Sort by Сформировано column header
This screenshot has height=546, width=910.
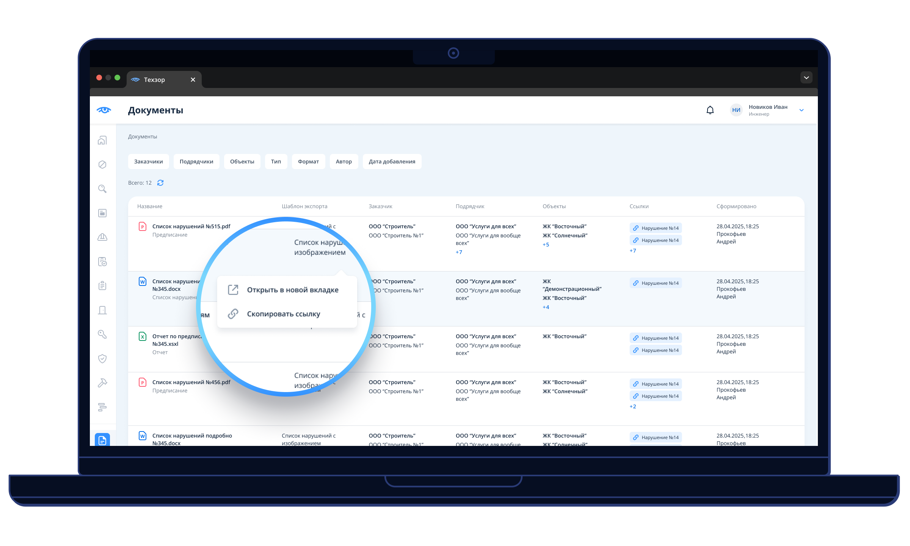(x=736, y=206)
